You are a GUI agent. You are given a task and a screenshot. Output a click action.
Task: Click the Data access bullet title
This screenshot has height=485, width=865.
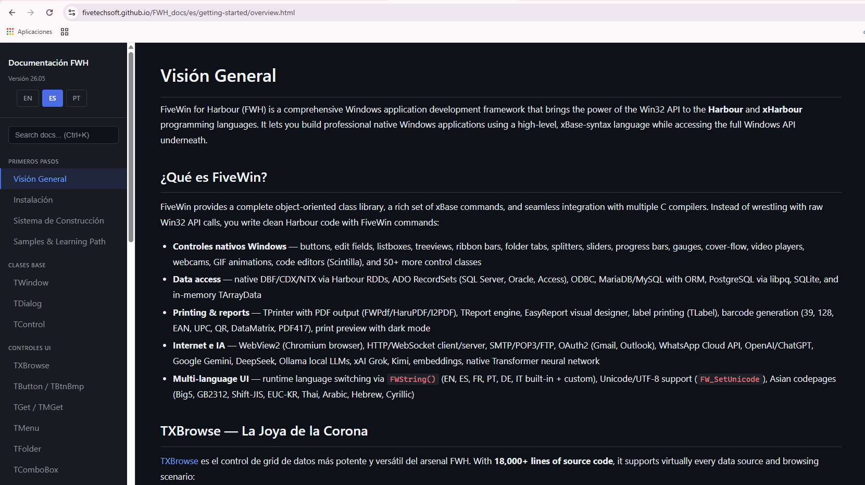197,279
